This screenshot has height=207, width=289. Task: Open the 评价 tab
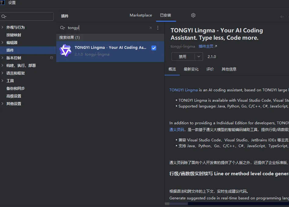coord(210,69)
